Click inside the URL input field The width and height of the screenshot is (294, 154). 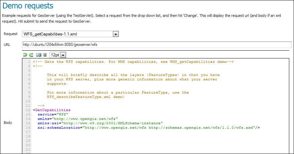point(156,45)
